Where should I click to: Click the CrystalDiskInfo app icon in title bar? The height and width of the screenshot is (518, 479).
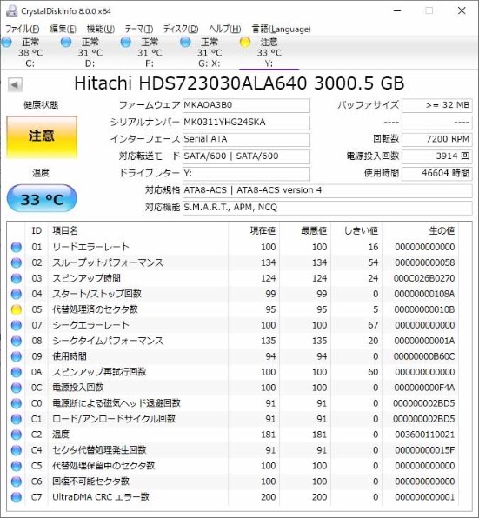[x=11, y=11]
